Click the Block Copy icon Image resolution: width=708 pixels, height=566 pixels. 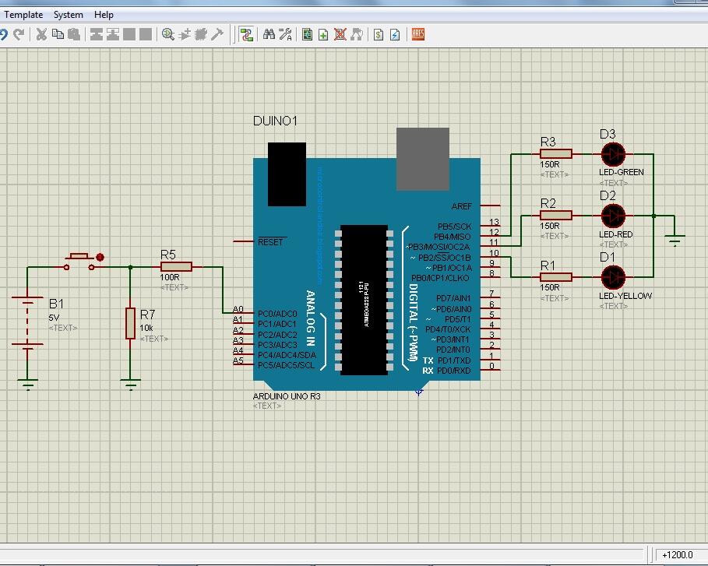(96, 34)
